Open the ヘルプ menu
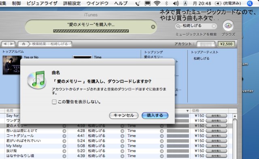The height and width of the screenshot is (159, 259). (121, 3)
